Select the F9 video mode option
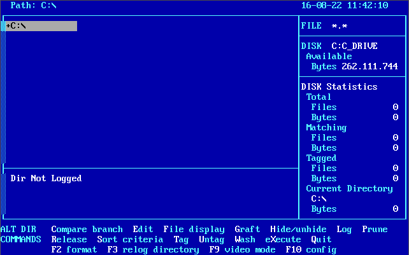The height and width of the screenshot is (255, 409). 242,250
